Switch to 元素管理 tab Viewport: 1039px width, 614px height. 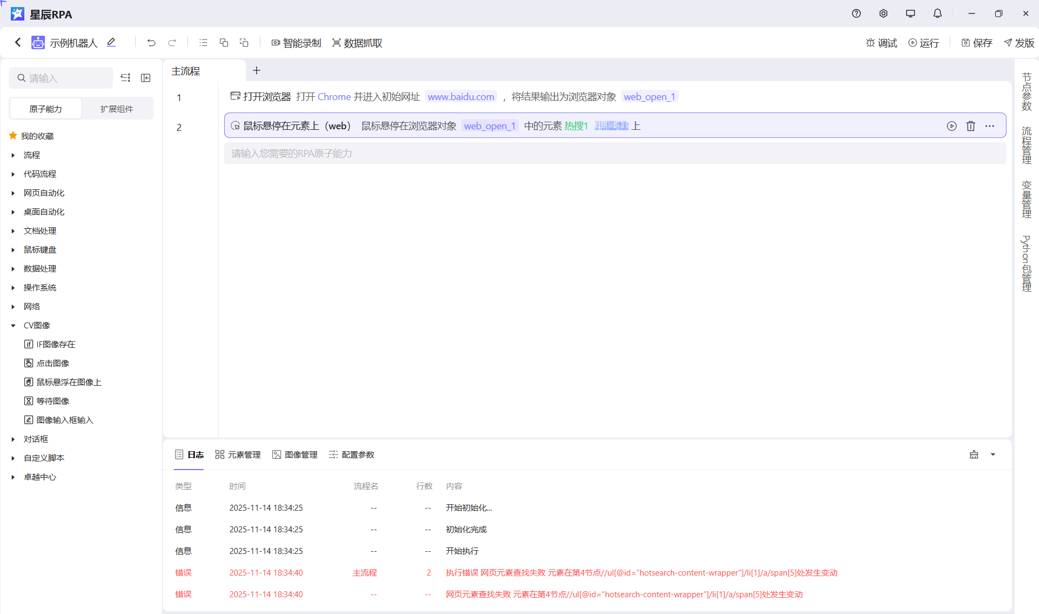click(238, 454)
